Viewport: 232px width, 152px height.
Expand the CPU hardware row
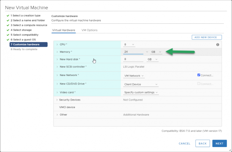[57, 44]
